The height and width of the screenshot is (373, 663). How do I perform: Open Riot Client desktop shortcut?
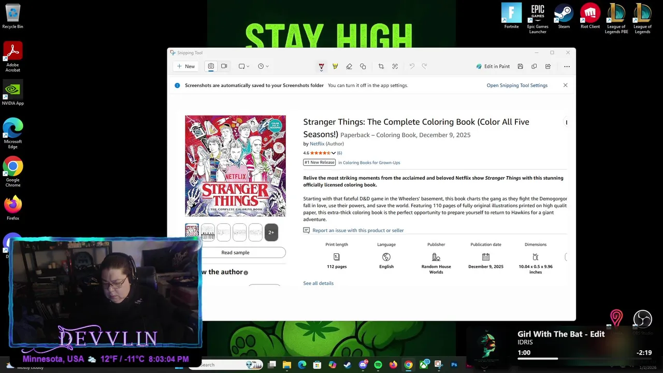[590, 17]
